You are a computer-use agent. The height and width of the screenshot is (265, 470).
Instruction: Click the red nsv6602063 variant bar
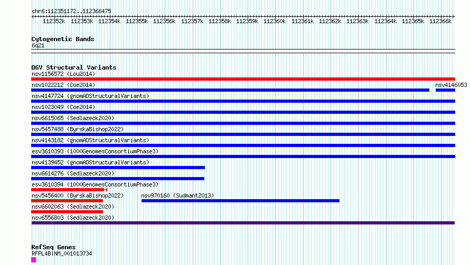67,212
